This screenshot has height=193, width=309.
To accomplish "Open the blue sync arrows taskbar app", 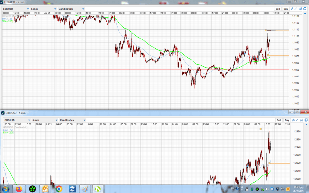I will 72,189.
